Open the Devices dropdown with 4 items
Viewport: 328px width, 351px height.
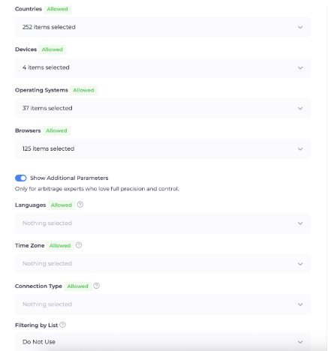(163, 67)
